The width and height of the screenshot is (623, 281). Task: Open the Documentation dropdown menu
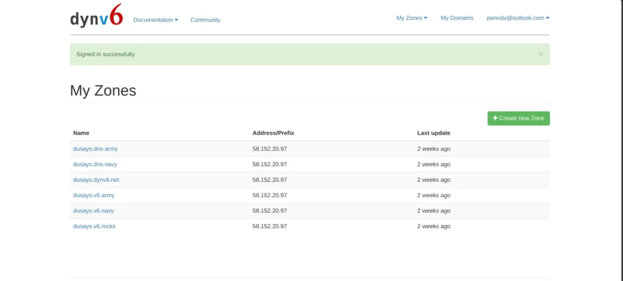tap(155, 20)
